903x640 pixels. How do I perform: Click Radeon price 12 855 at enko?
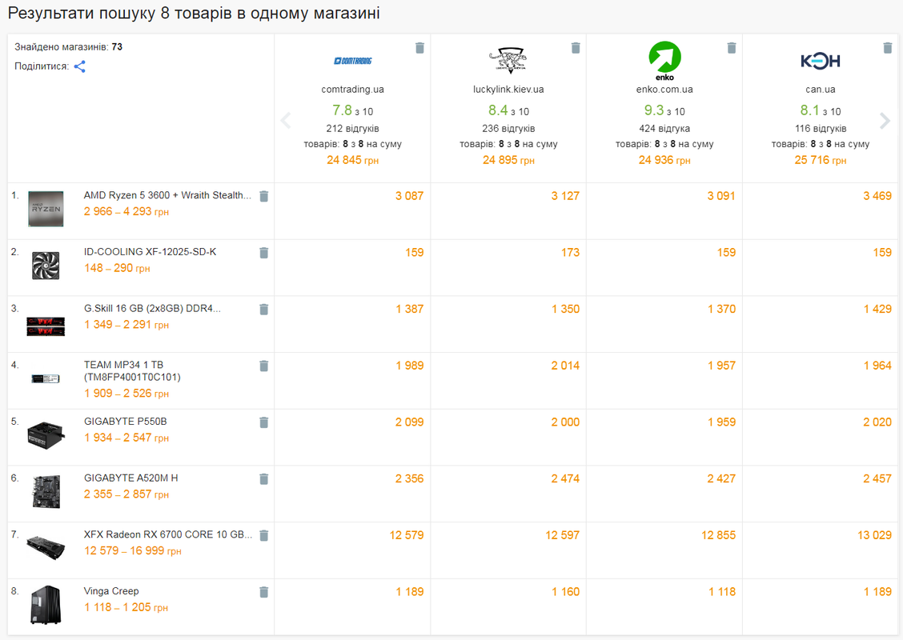click(718, 535)
